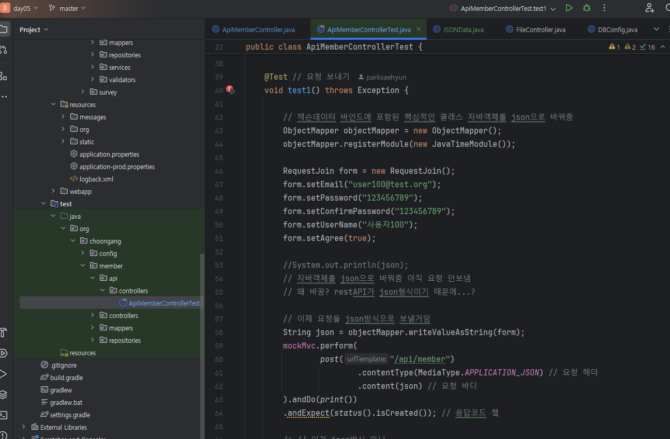This screenshot has height=439, width=670.
Task: Click the git branch icon beside master
Action: tap(52, 8)
